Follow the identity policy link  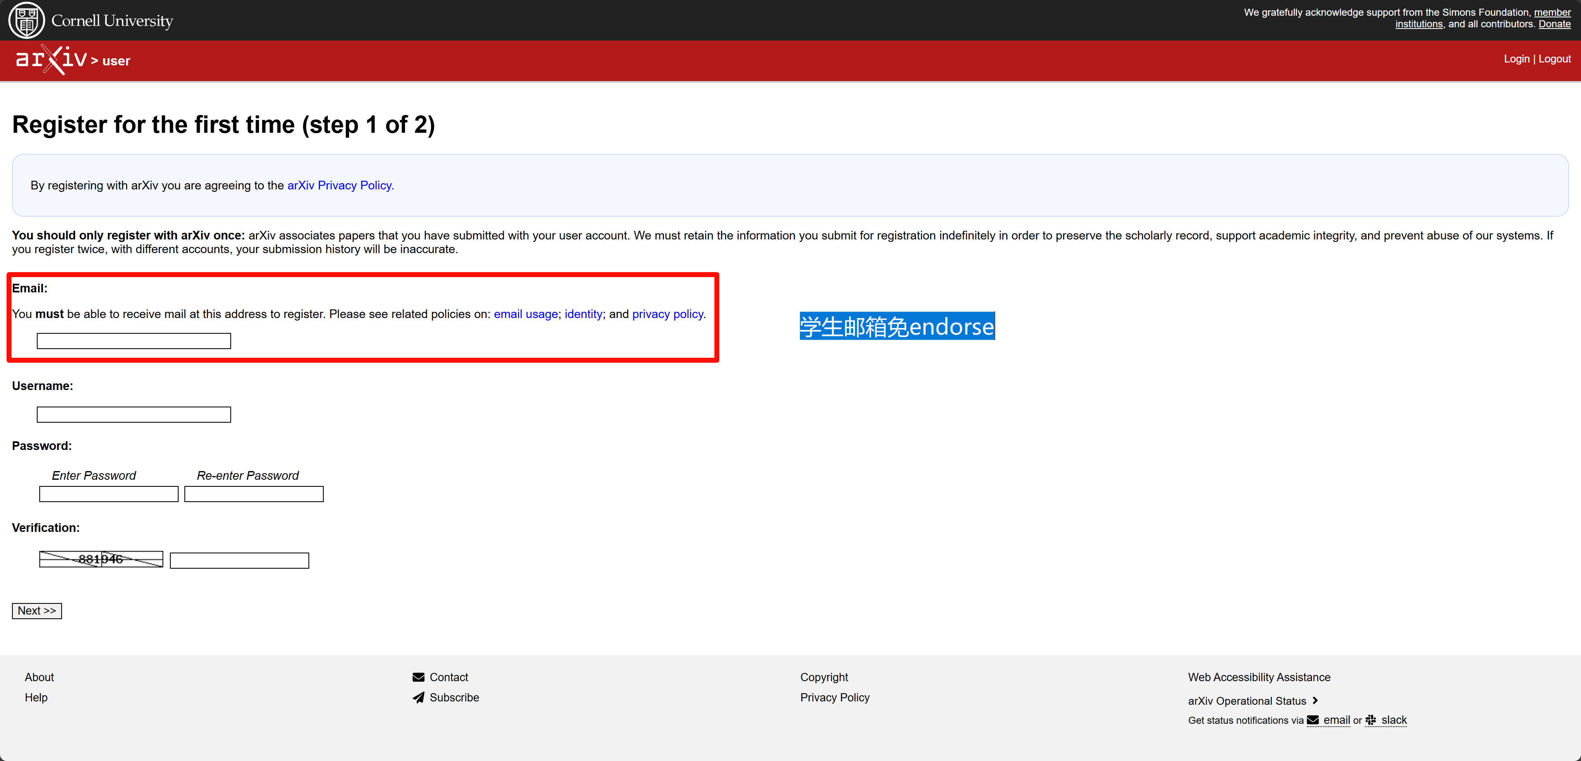click(583, 314)
